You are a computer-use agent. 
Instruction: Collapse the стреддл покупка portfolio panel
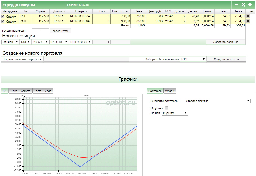pos(236,5)
